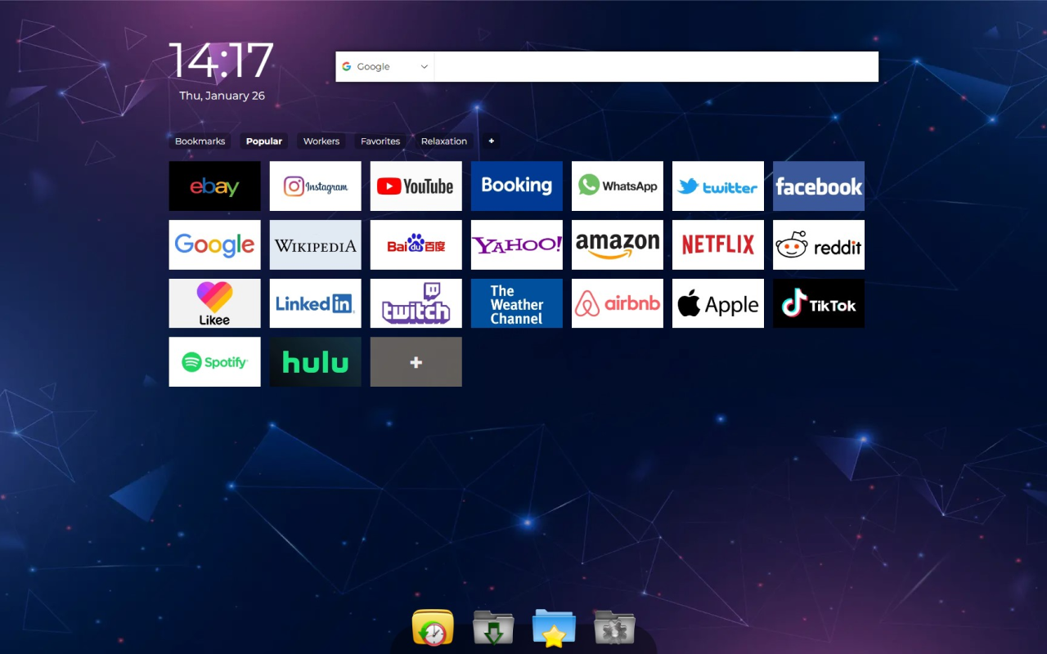Open the Twitter tile
1047x654 pixels.
[x=717, y=186]
